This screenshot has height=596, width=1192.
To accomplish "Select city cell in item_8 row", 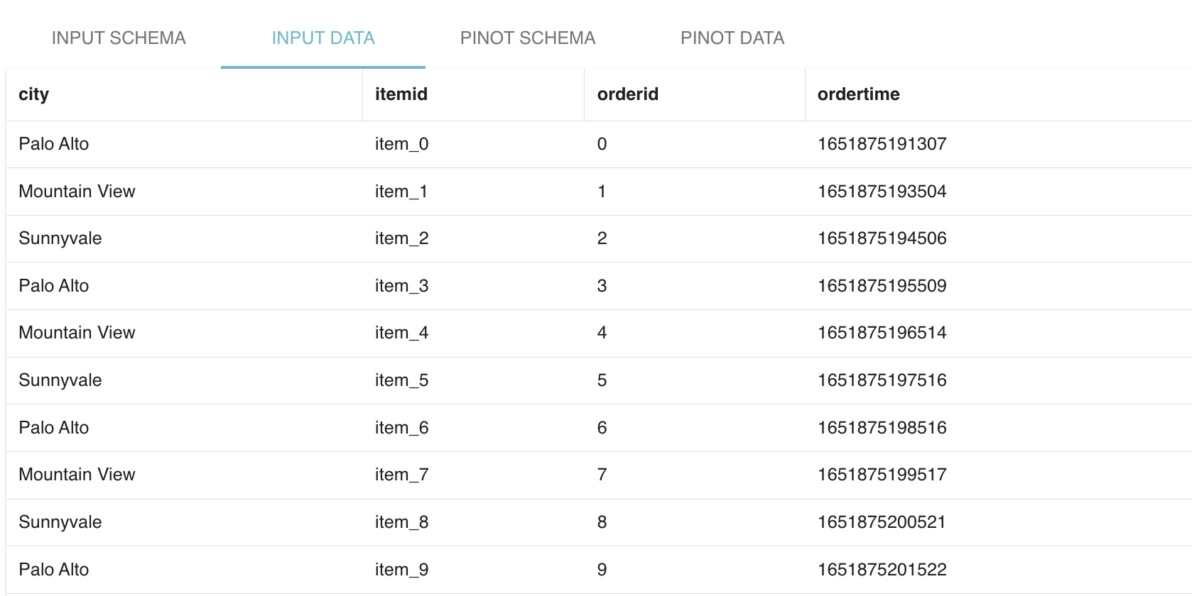I will pyautogui.click(x=185, y=522).
